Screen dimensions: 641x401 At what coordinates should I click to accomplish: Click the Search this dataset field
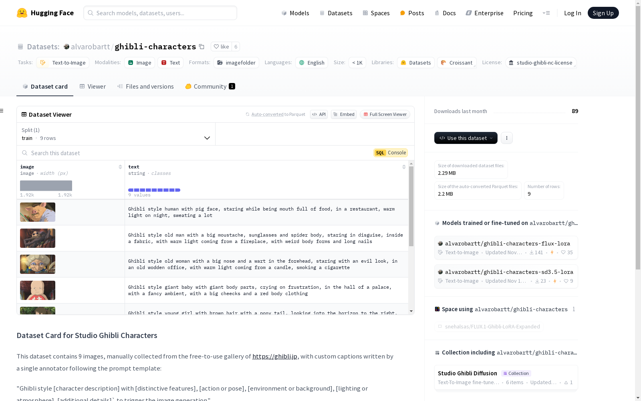(x=195, y=153)
